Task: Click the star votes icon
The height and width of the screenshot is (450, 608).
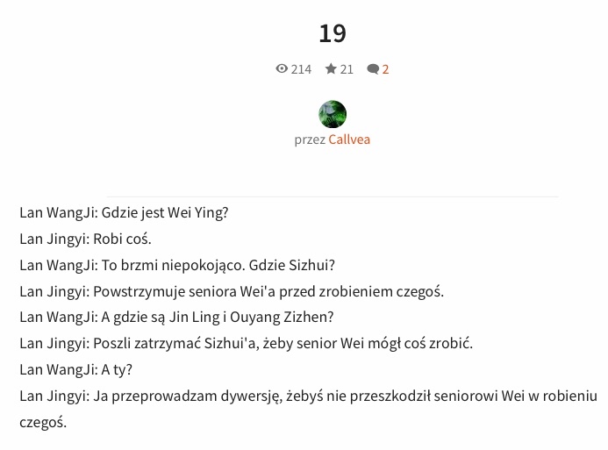Action: (x=331, y=69)
